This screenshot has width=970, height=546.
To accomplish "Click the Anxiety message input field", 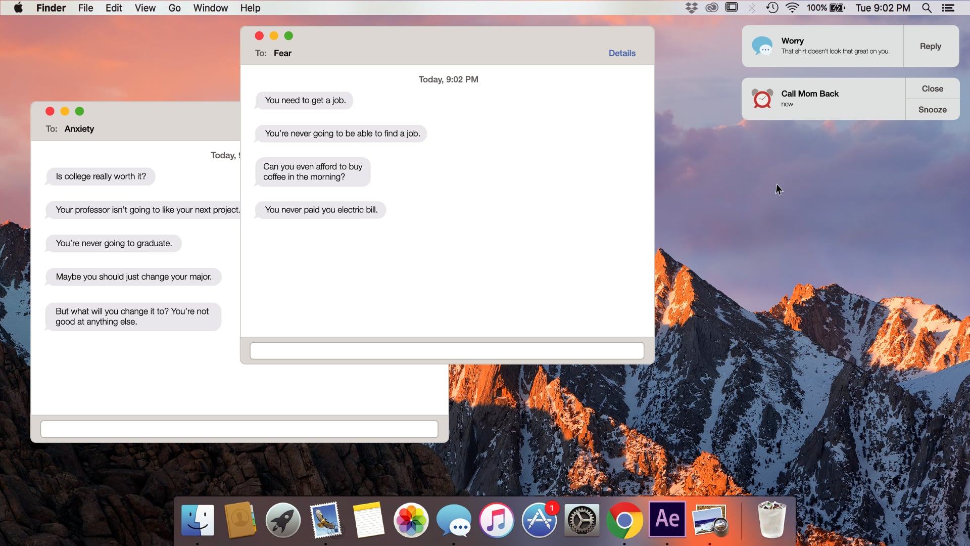I will [239, 429].
